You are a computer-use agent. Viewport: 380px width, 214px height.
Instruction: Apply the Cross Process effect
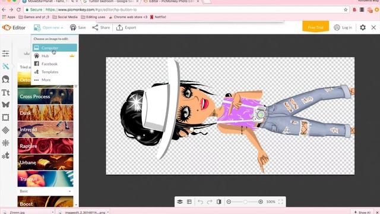point(45,96)
